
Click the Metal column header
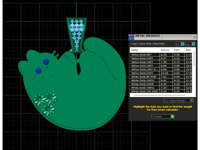135,50
